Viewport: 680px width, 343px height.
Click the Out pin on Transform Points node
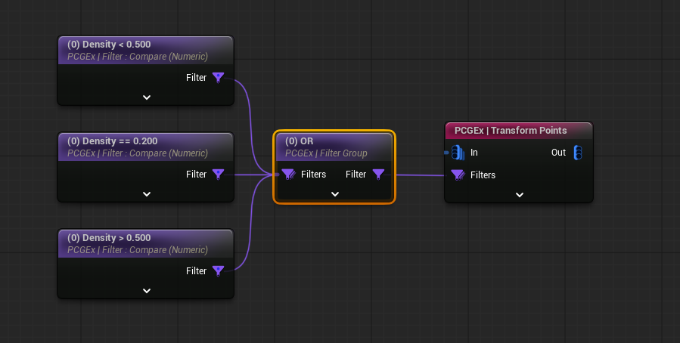click(577, 153)
